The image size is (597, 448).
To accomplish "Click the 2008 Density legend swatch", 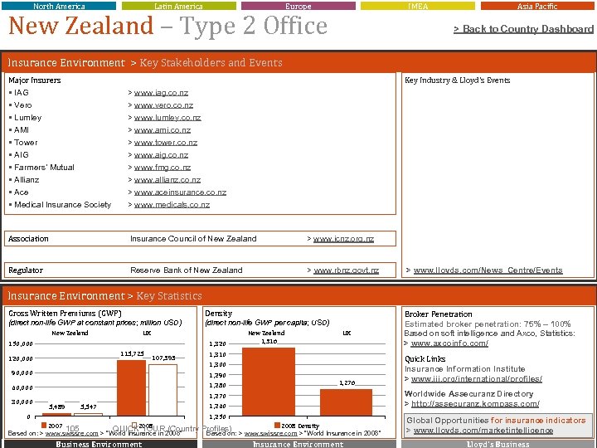I will 277,426.
